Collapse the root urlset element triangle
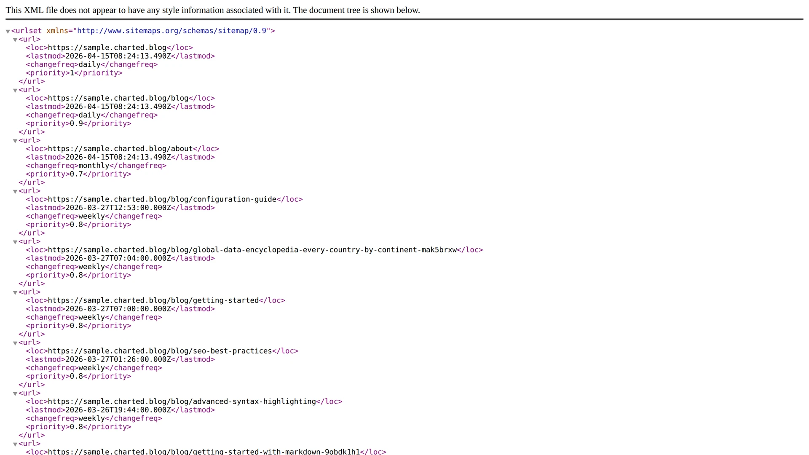Image resolution: width=809 pixels, height=455 pixels. 8,31
